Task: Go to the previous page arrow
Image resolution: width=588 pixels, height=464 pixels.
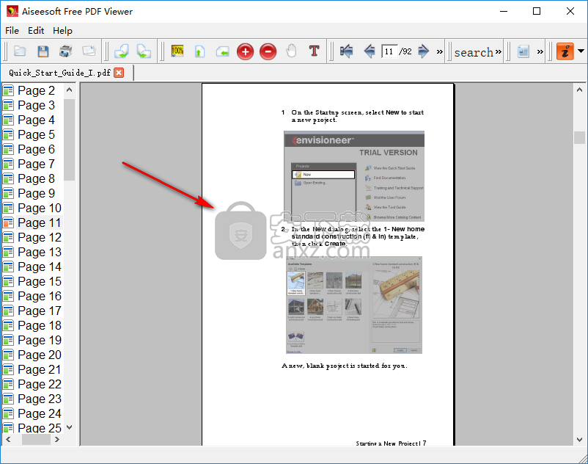Action: click(x=370, y=51)
